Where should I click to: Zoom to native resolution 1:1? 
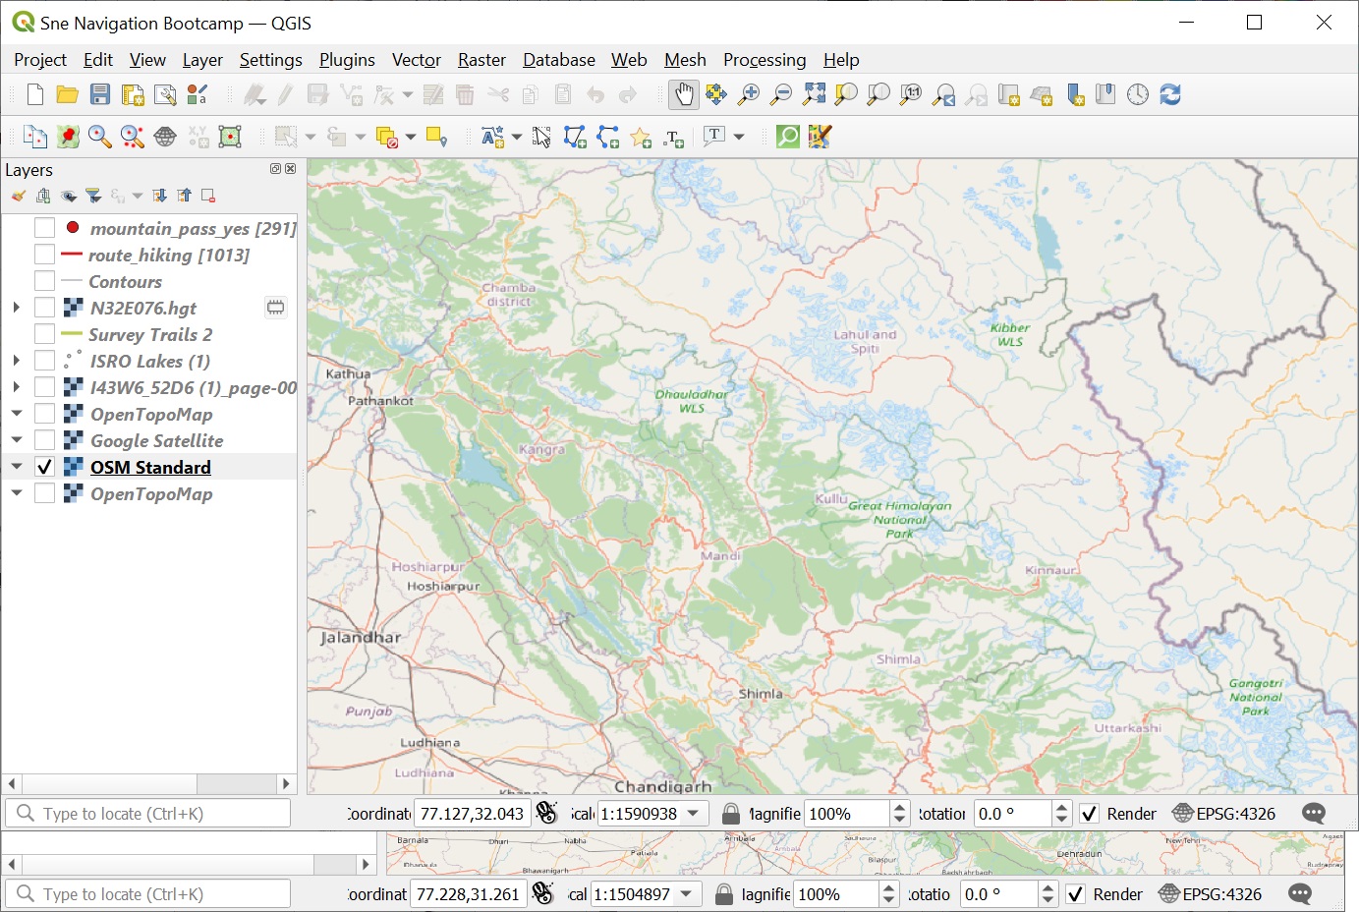pos(911,94)
